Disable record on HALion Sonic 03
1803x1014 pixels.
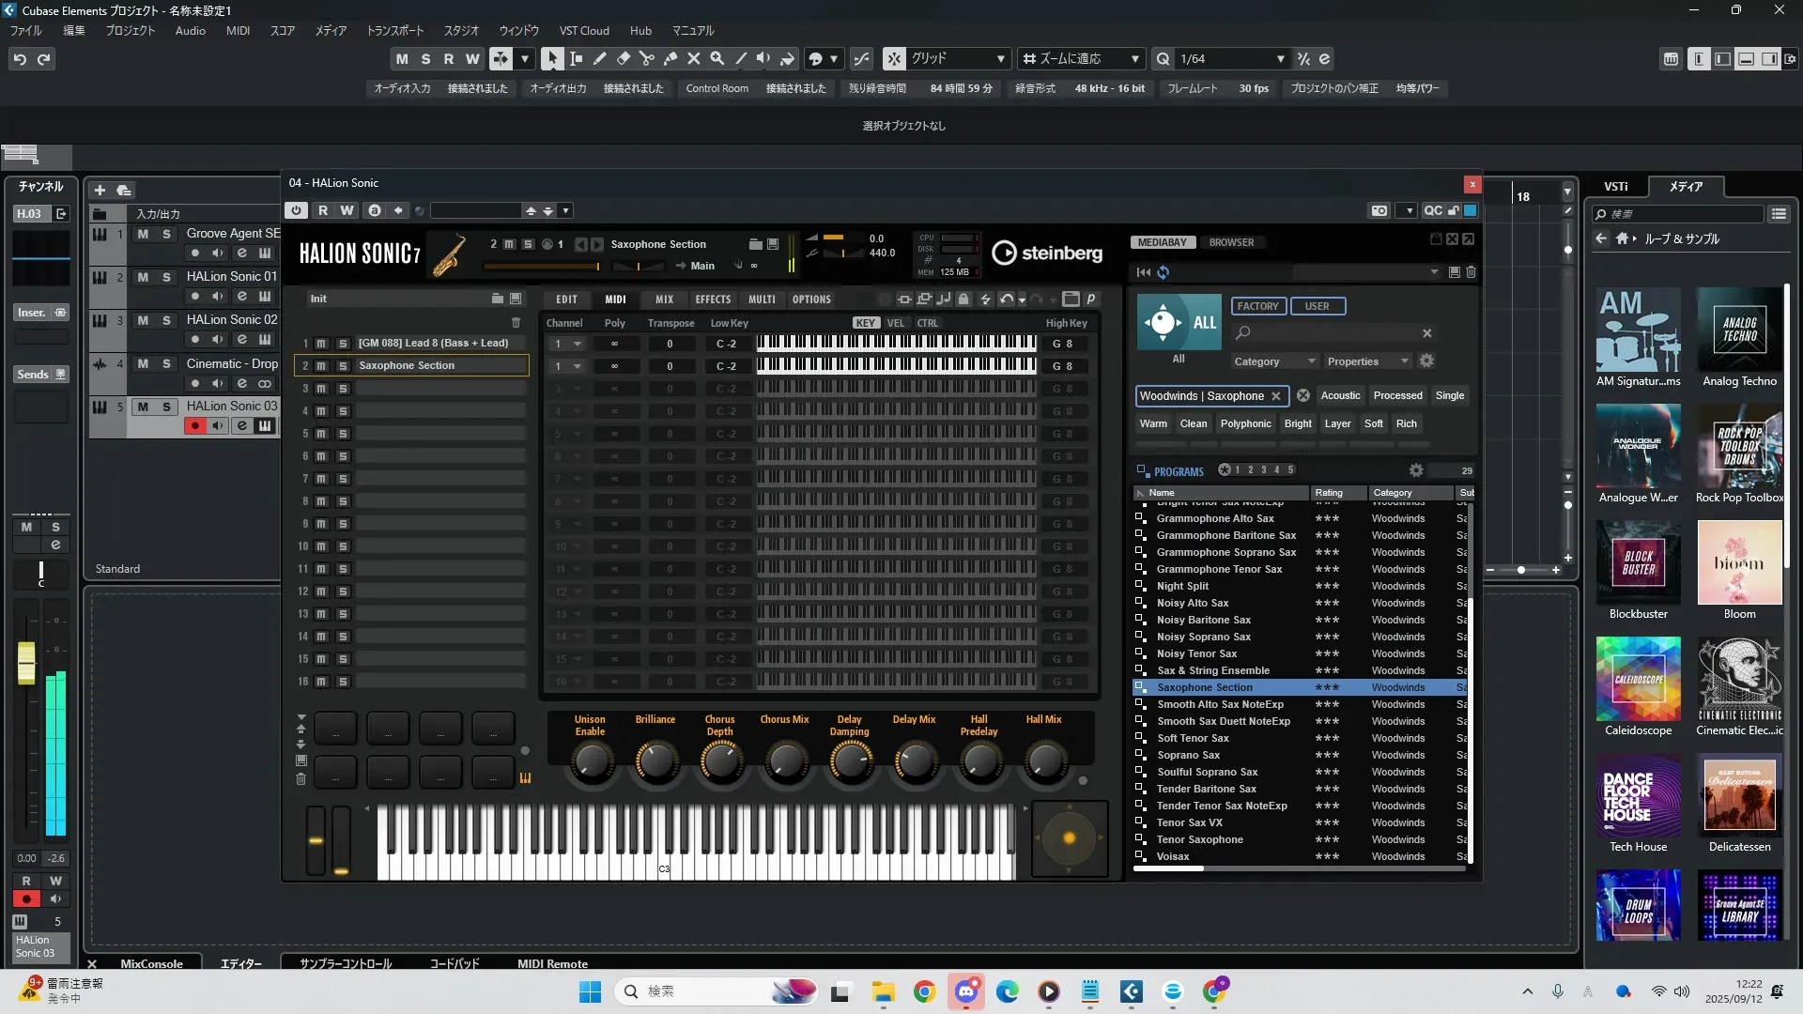coord(194,426)
